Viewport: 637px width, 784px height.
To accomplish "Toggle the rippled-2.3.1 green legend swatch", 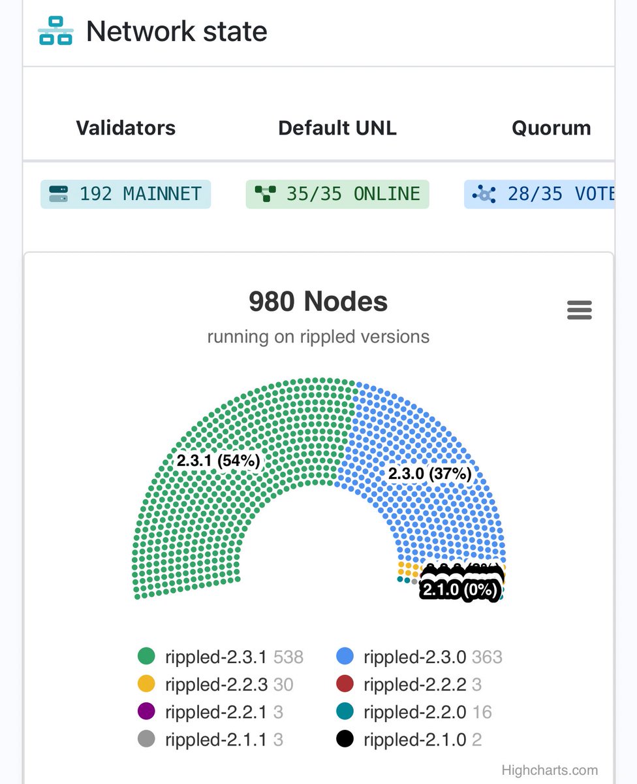I will coord(147,657).
